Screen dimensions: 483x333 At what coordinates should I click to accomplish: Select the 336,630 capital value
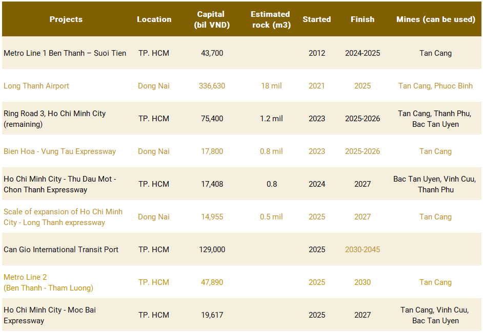coord(212,86)
